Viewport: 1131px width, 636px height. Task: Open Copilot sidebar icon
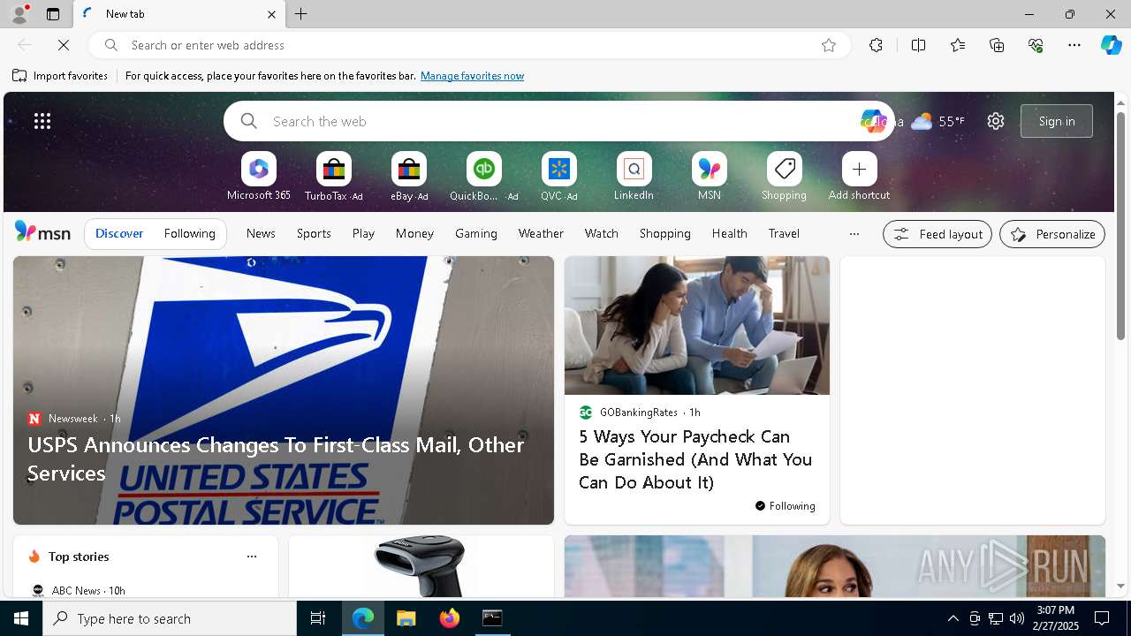1111,45
